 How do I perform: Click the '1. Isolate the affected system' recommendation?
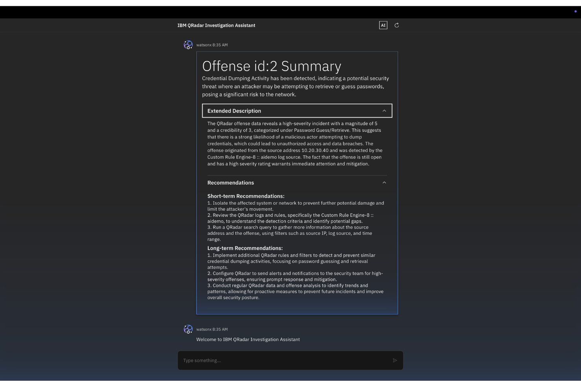click(296, 206)
